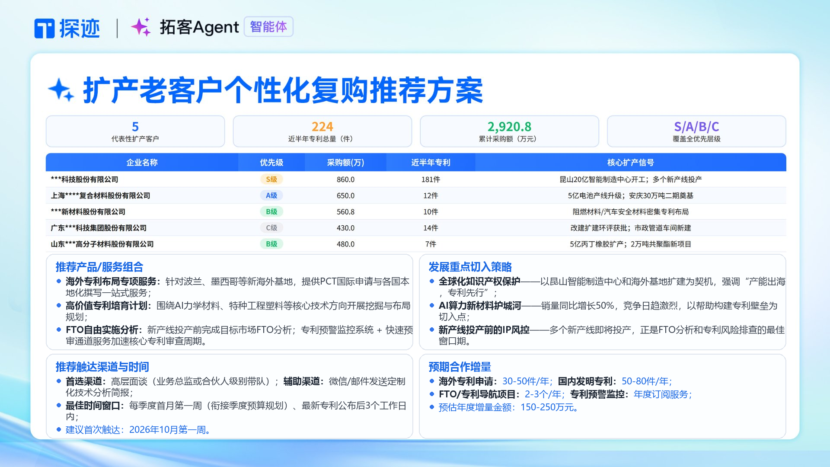The height and width of the screenshot is (467, 830).
Task: Click the 优先级 column header
Action: pos(271,163)
